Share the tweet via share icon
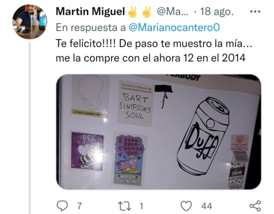 (x=255, y=206)
